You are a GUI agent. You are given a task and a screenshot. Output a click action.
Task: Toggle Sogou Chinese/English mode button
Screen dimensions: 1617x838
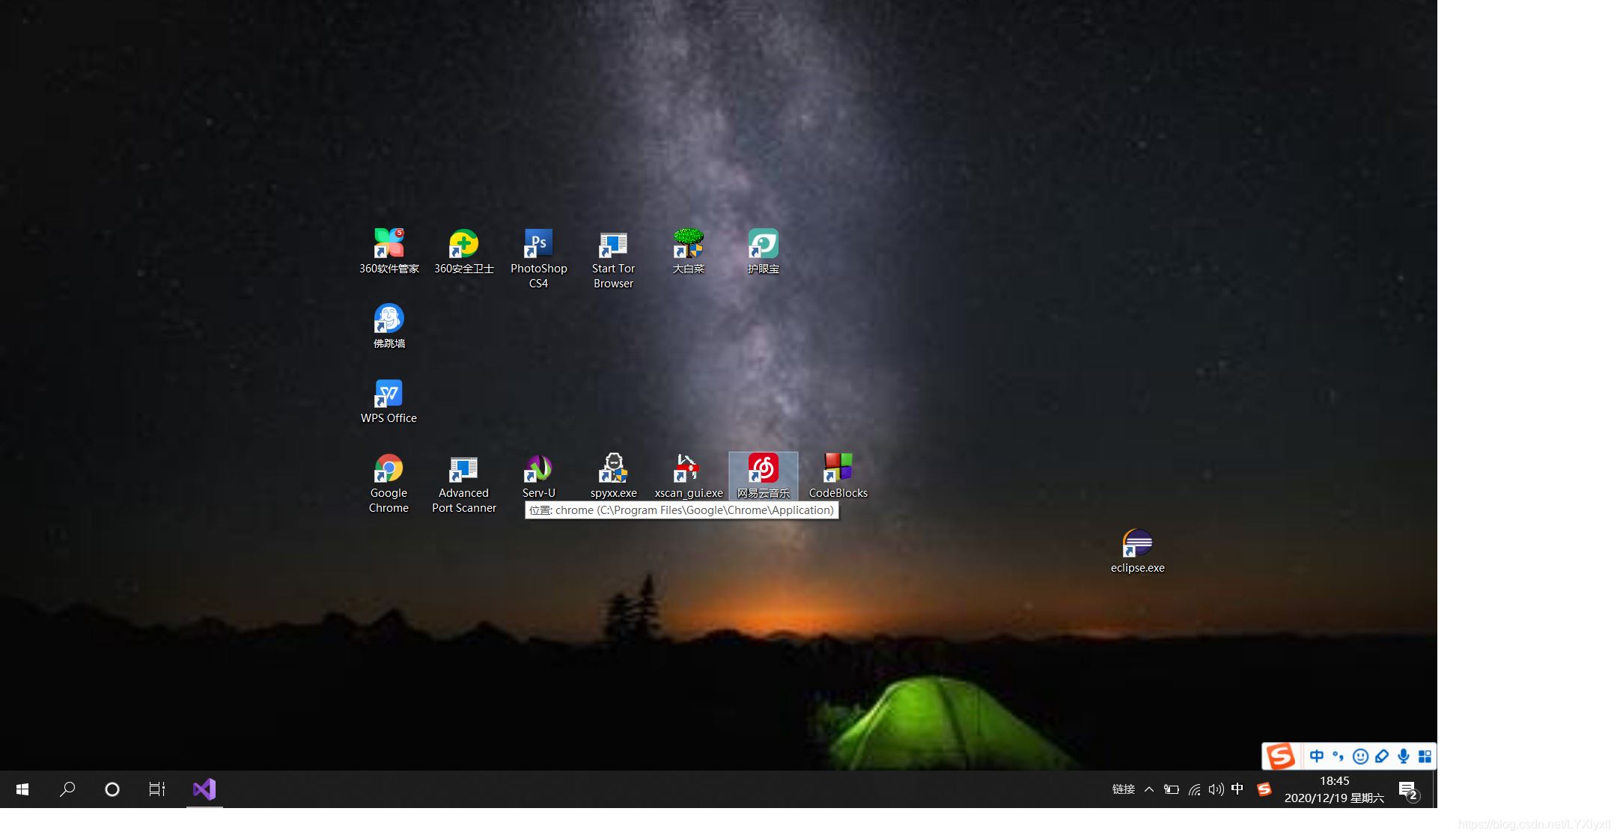pyautogui.click(x=1317, y=756)
